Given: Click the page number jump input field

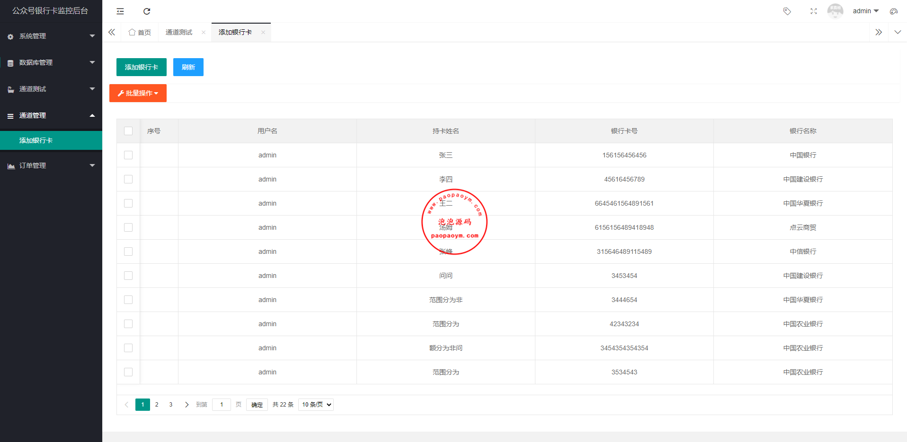Looking at the screenshot, I should [x=222, y=405].
